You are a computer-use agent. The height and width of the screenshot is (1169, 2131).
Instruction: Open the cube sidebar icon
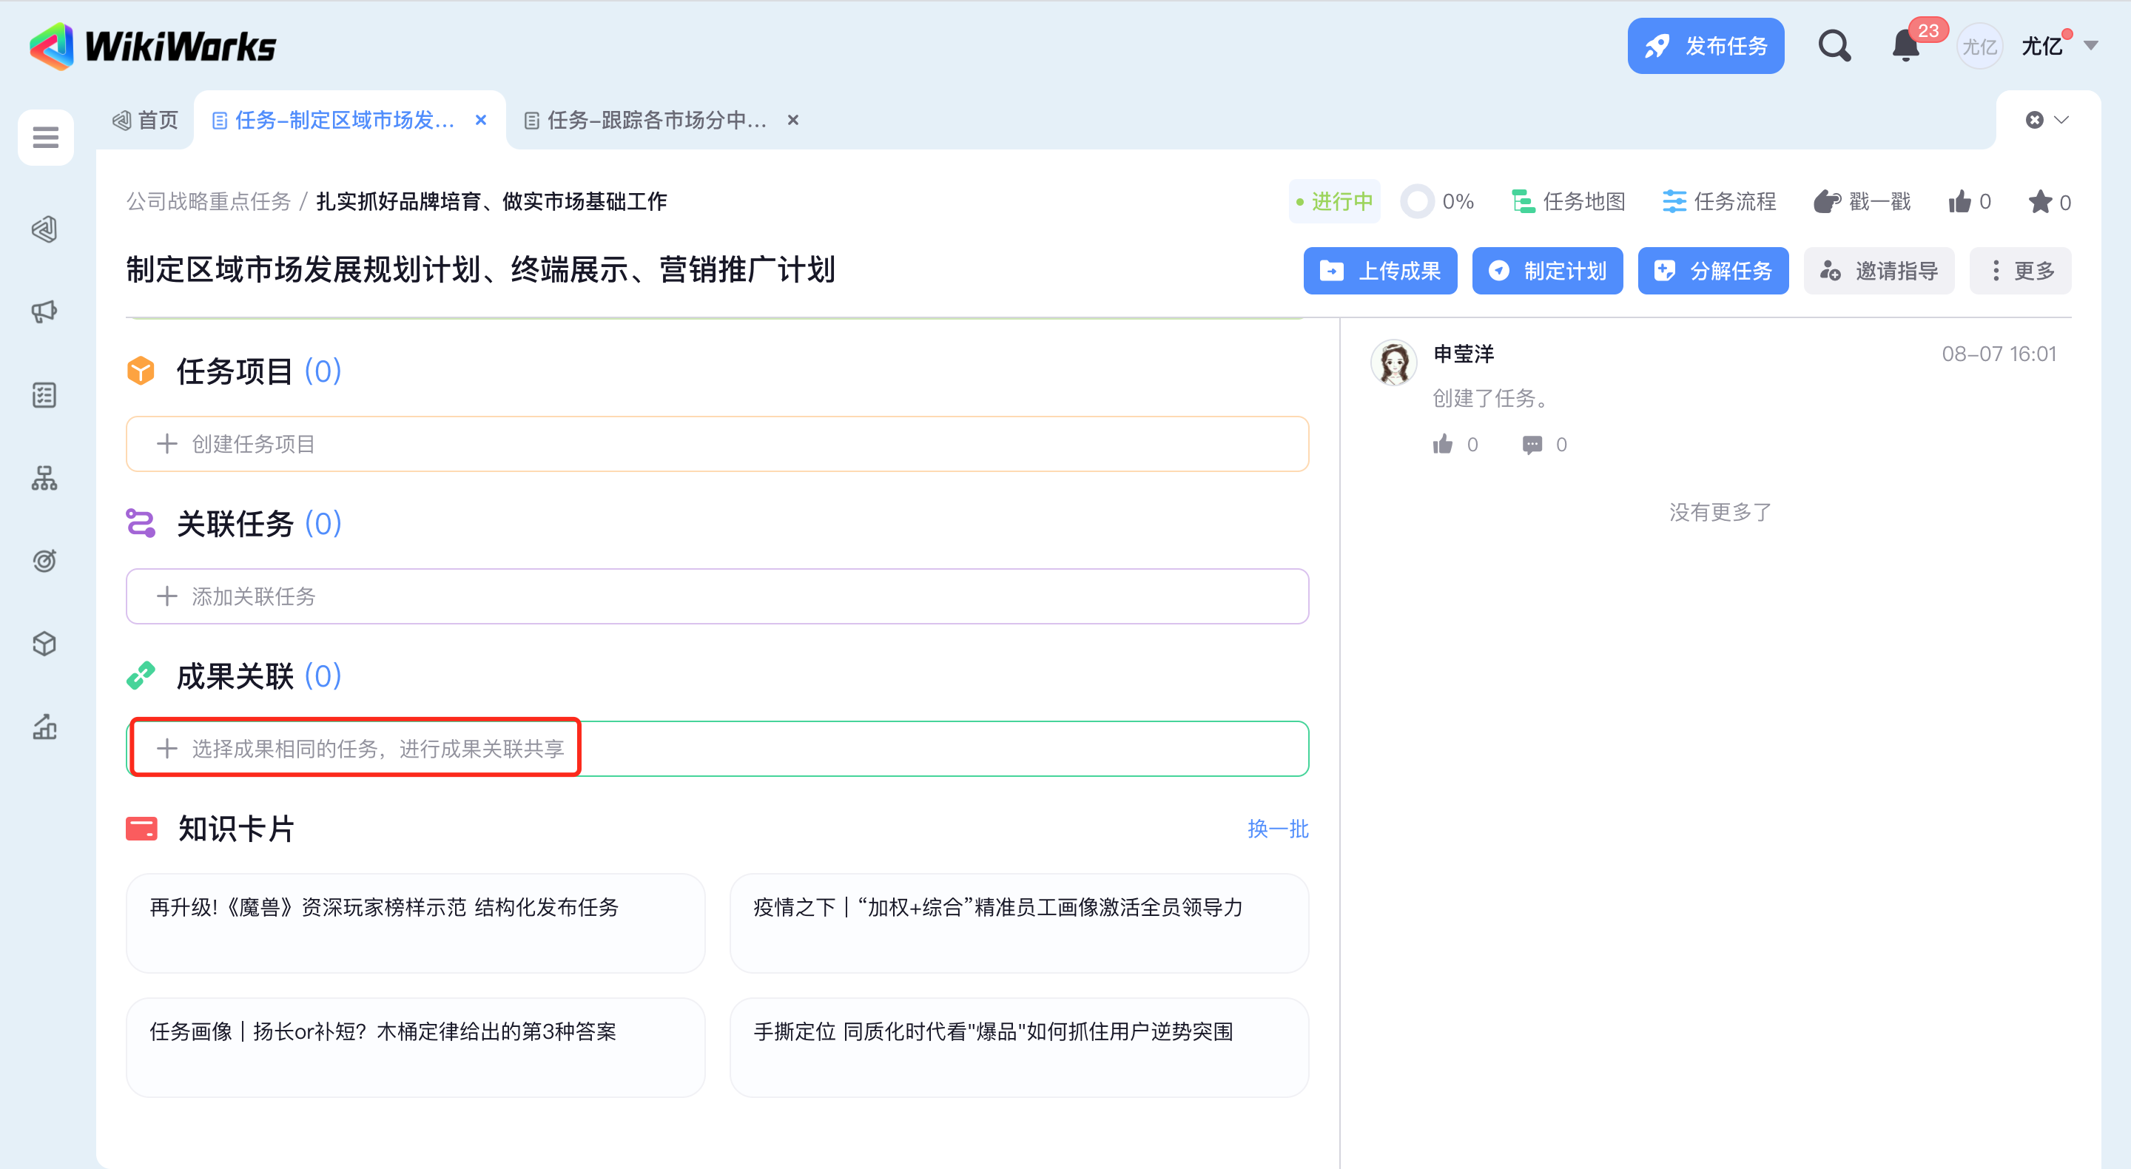tap(44, 644)
